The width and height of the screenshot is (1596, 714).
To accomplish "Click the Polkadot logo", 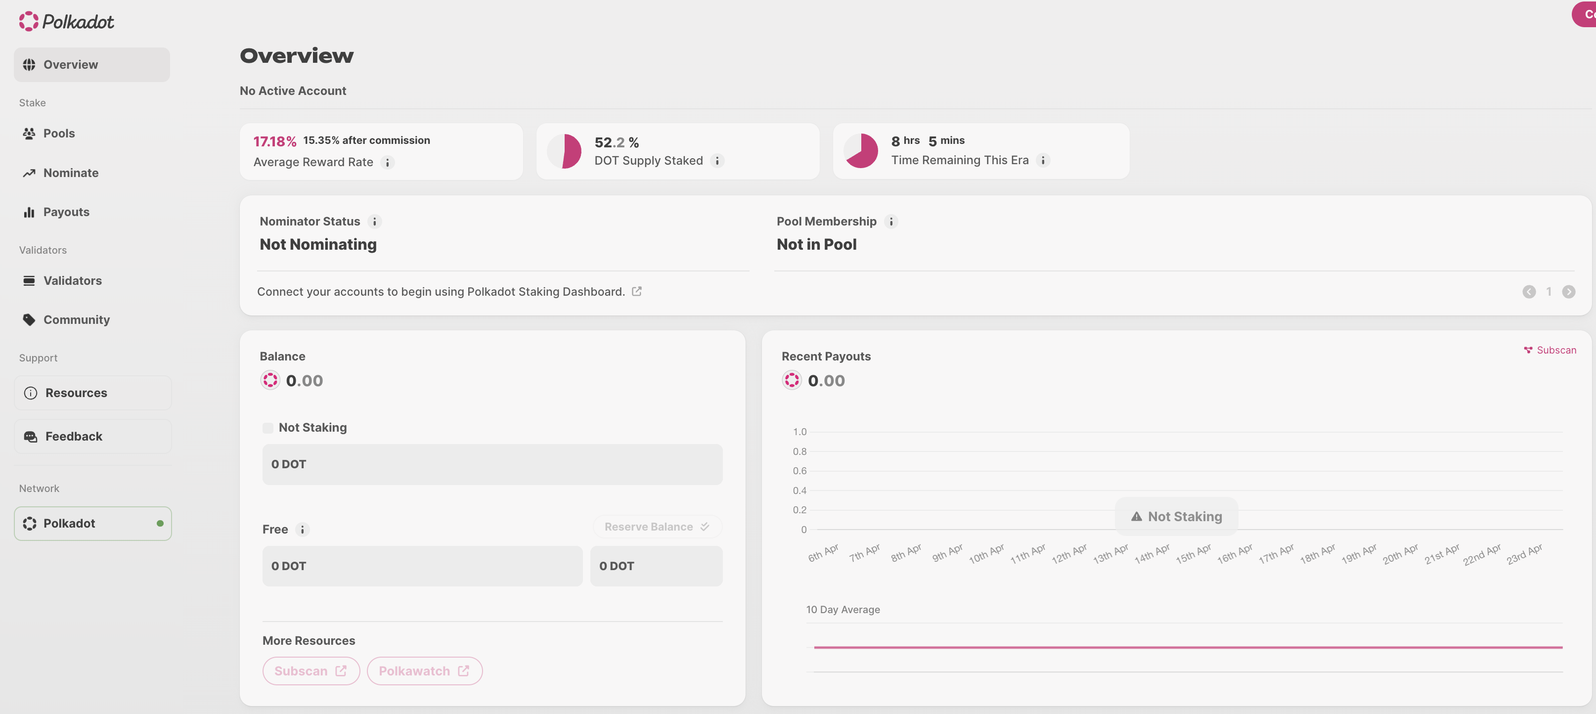I will tap(66, 21).
